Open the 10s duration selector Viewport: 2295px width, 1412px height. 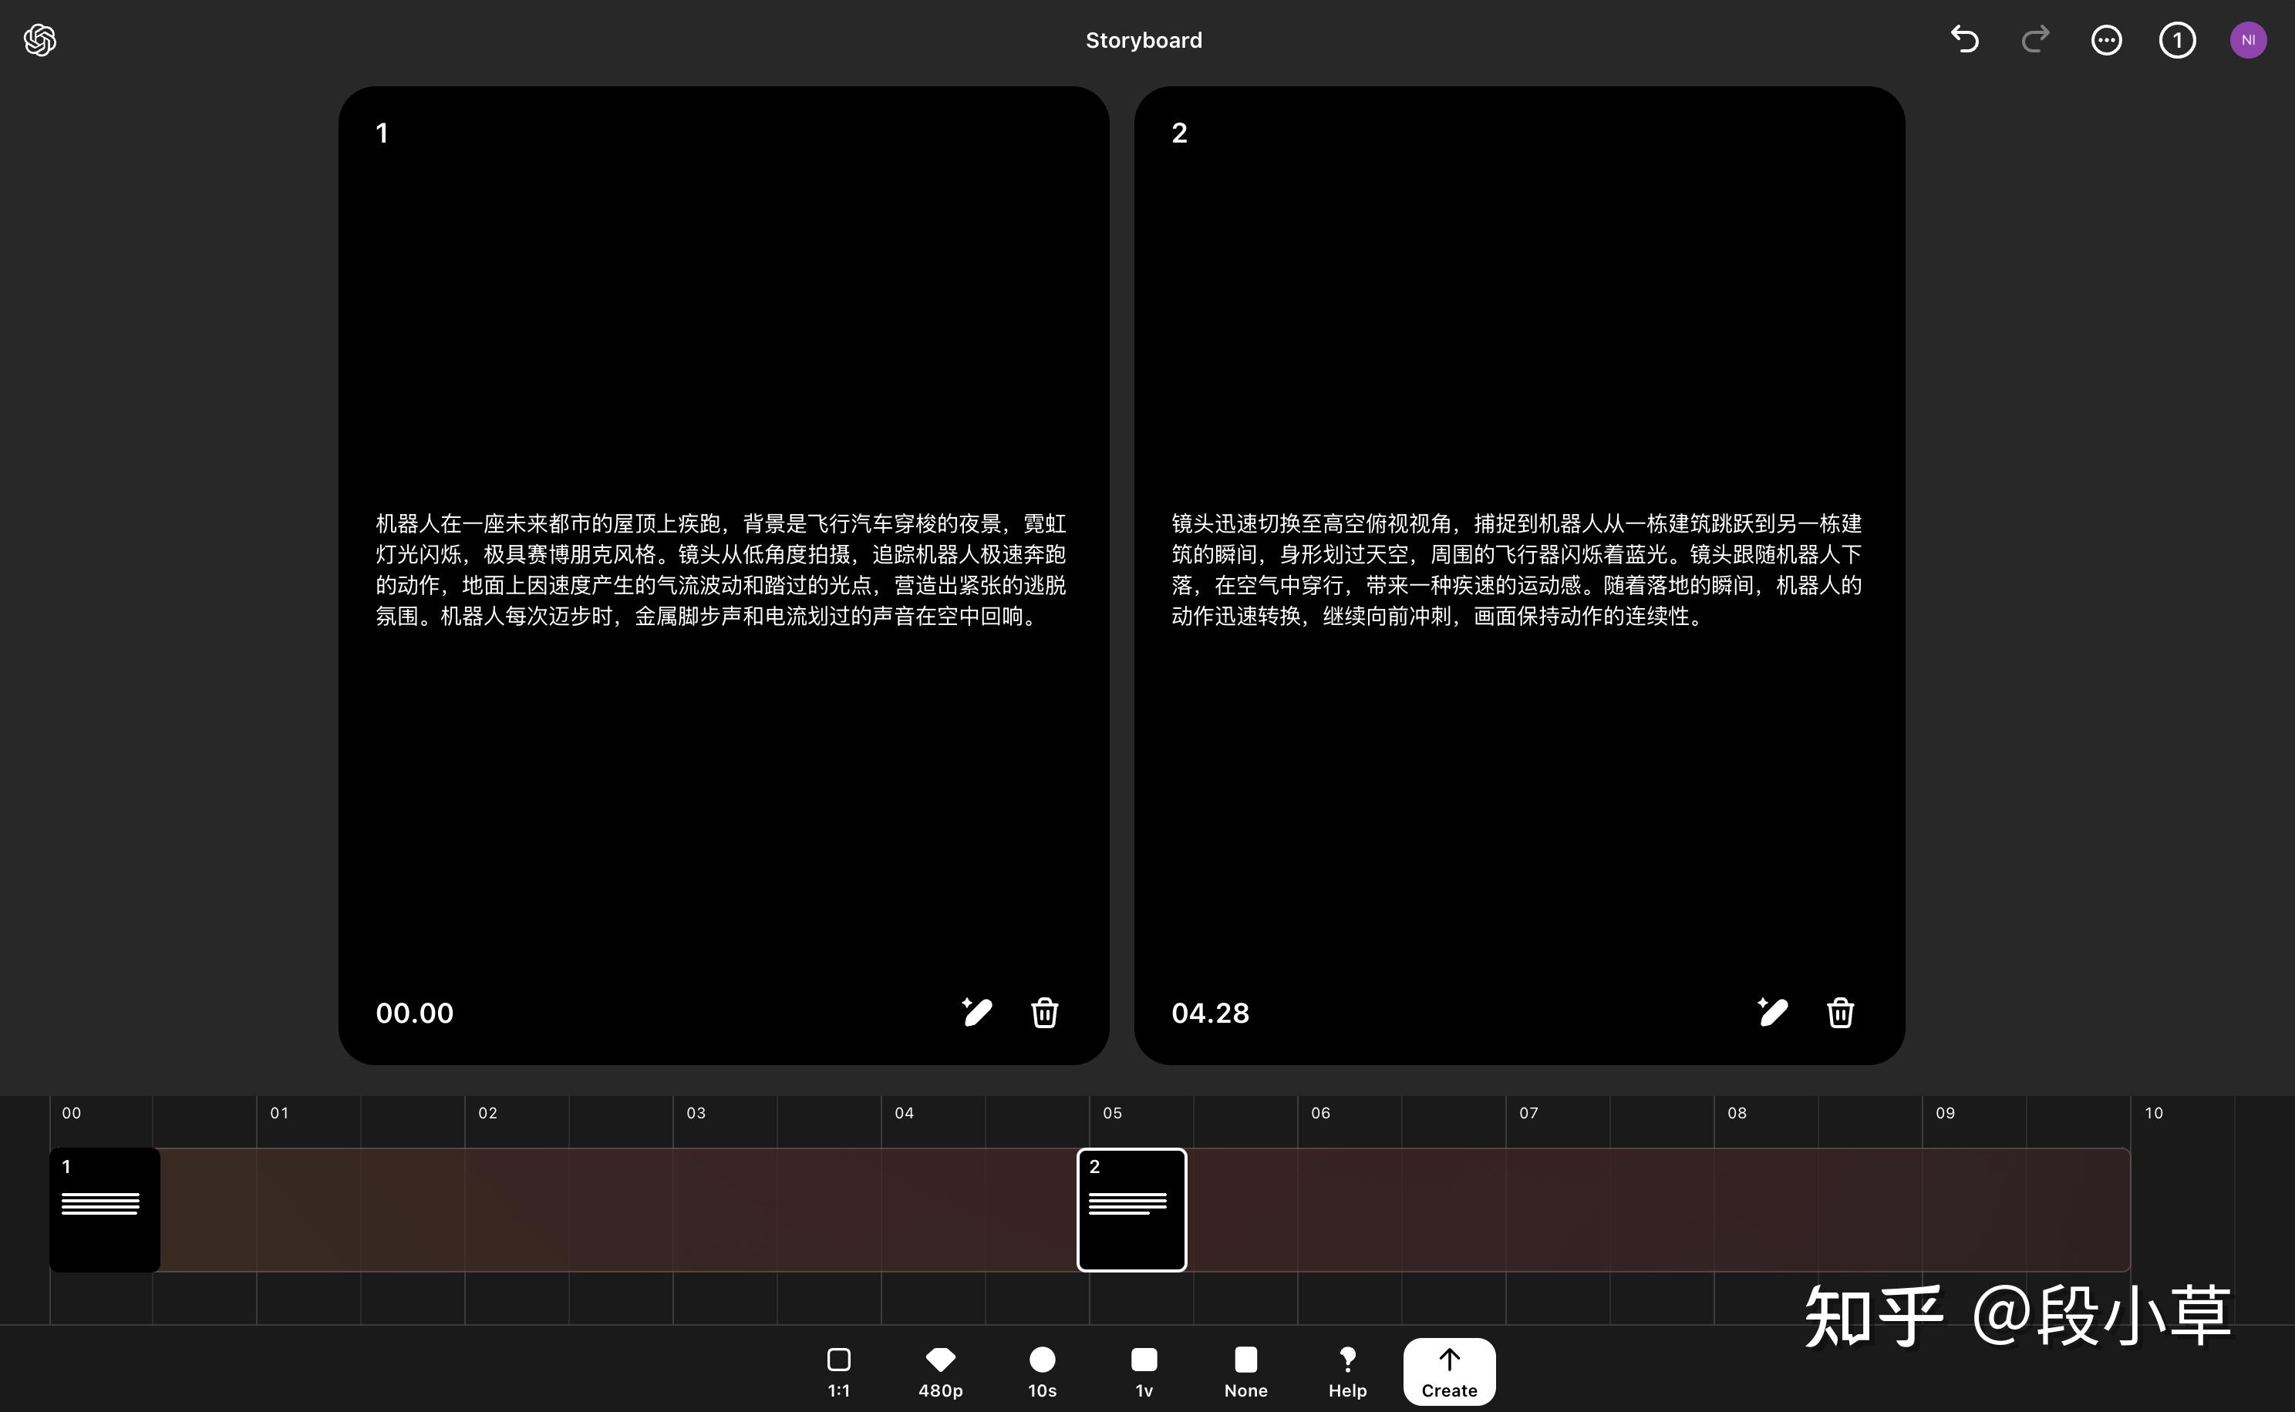(1042, 1371)
